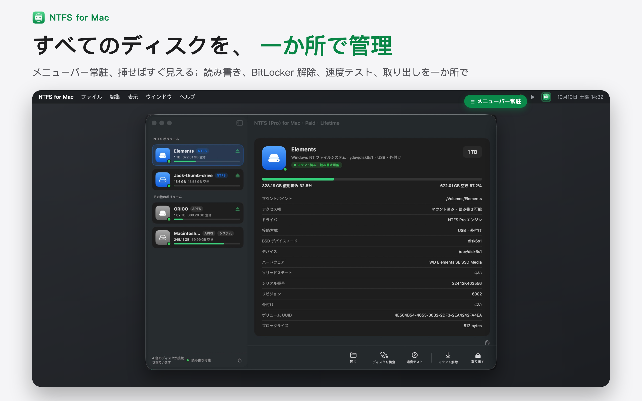Viewport: 642px width, 401px height.
Task: Select the ORICO volume row
Action: point(198,213)
